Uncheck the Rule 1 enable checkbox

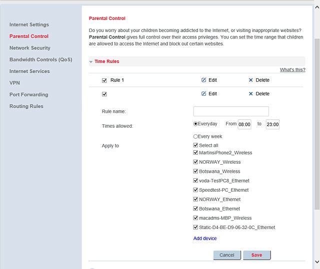(x=104, y=80)
